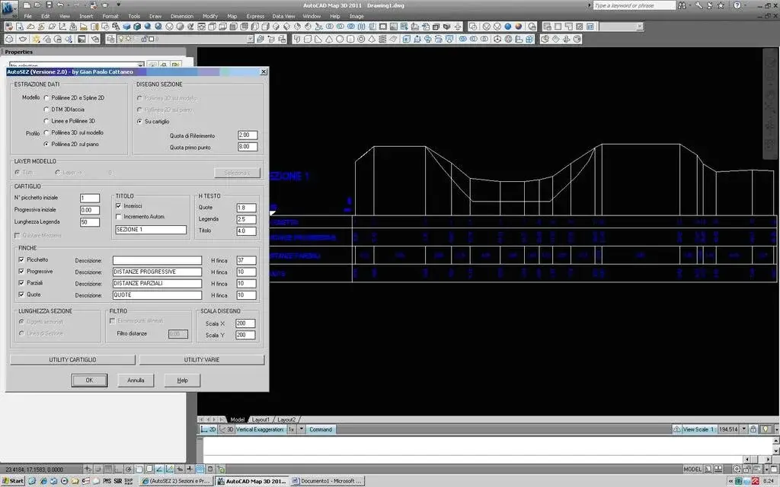The image size is (780, 487).
Task: Click the Layer Properties Manager icon
Action: click(x=110, y=39)
